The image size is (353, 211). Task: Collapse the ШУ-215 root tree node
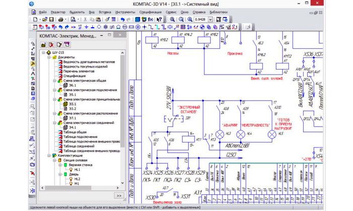[x=43, y=52]
